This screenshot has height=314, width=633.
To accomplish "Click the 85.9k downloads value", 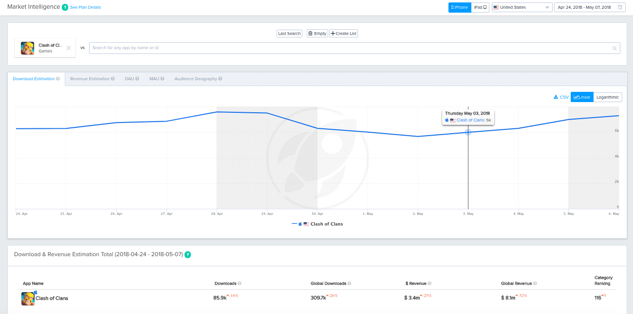I will (220, 298).
